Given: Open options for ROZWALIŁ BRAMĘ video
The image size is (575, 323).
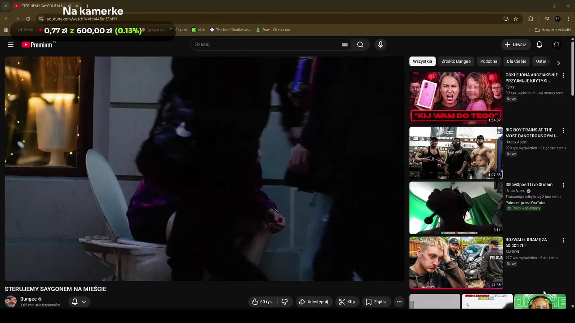Looking at the screenshot, I should click(563, 240).
